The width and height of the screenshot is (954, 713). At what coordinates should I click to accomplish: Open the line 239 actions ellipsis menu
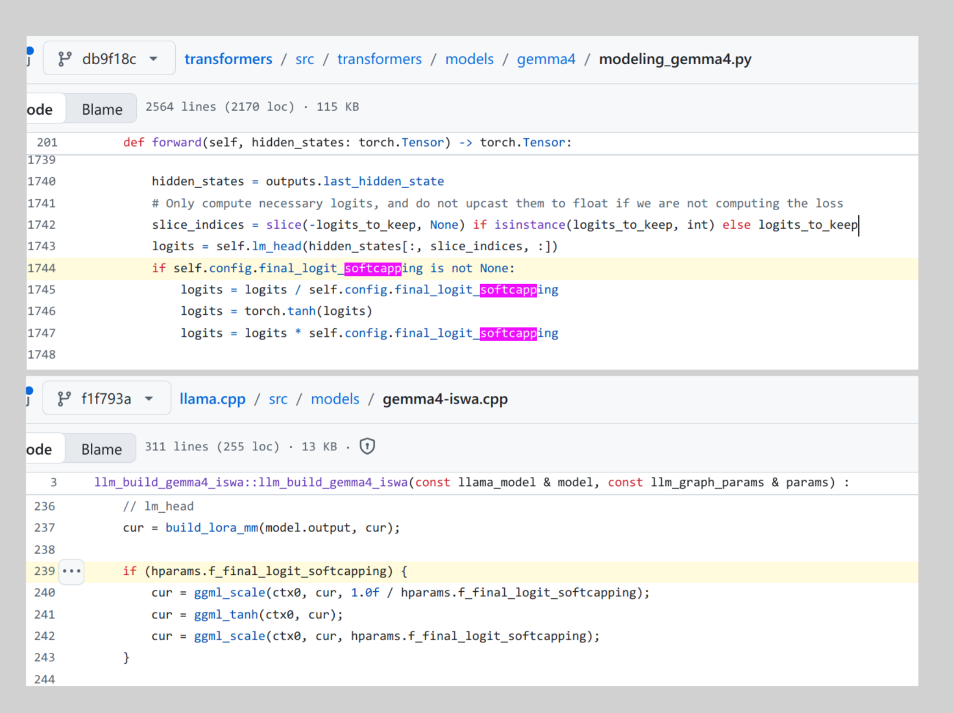[72, 571]
